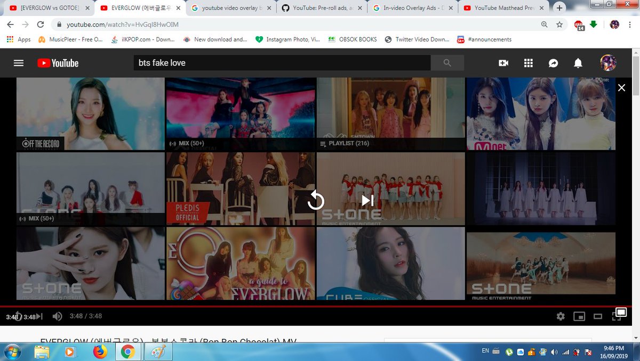Launch Firefox from the taskbar
Viewport: 640px width, 361px height.
tap(99, 351)
